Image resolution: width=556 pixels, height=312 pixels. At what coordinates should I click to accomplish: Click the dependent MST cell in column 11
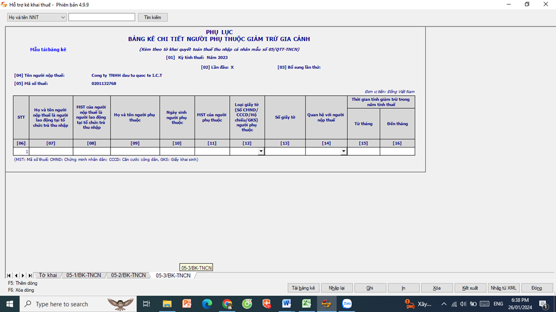tap(212, 151)
